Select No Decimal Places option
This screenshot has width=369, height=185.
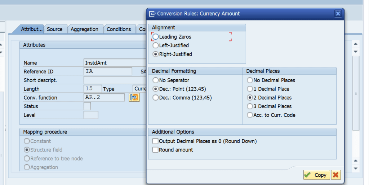250,80
